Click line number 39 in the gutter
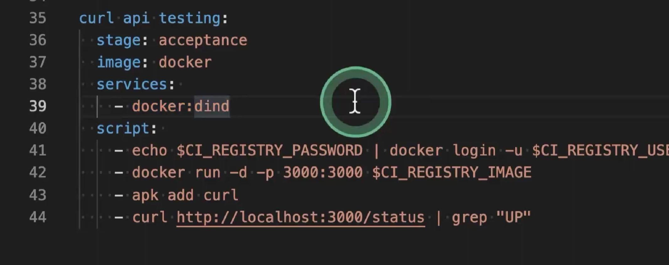This screenshot has width=669, height=265. (38, 106)
